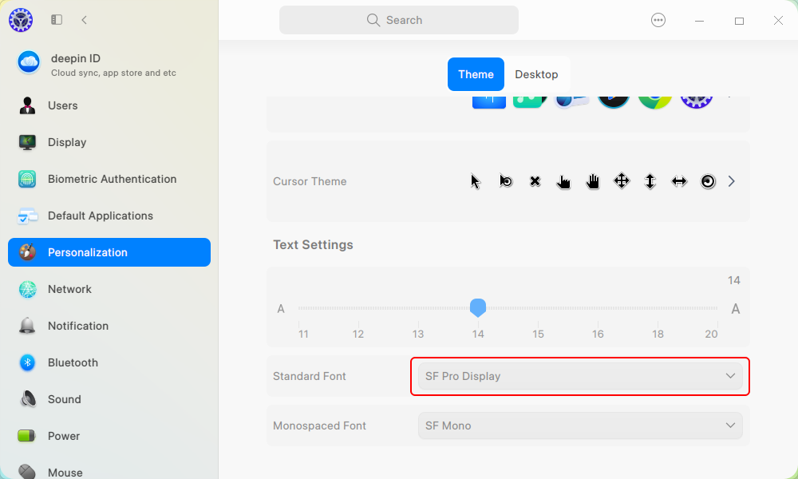Minimize the Control Center window
The height and width of the screenshot is (479, 798).
point(699,21)
